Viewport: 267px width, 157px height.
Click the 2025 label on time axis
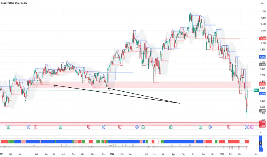click(x=221, y=154)
